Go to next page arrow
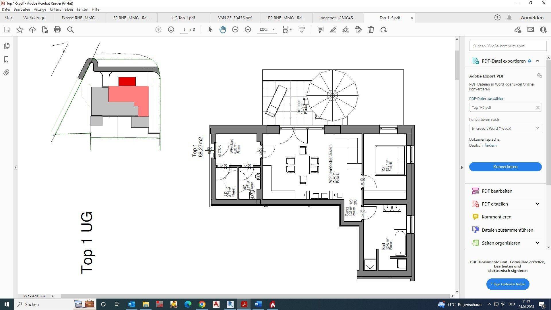 [171, 30]
